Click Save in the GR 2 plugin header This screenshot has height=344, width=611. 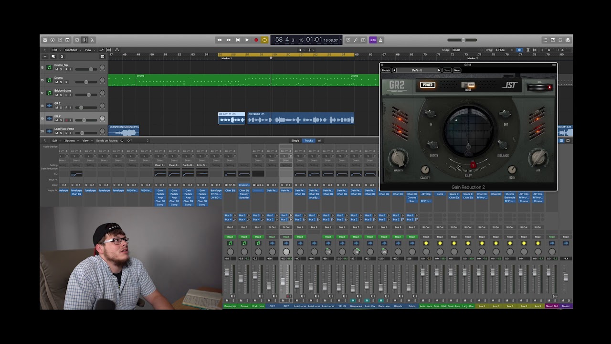pos(447,70)
